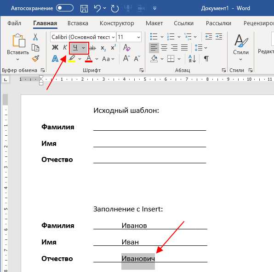274x272 pixels.
Task: Click the Line Spacing icon
Action: pos(199,48)
